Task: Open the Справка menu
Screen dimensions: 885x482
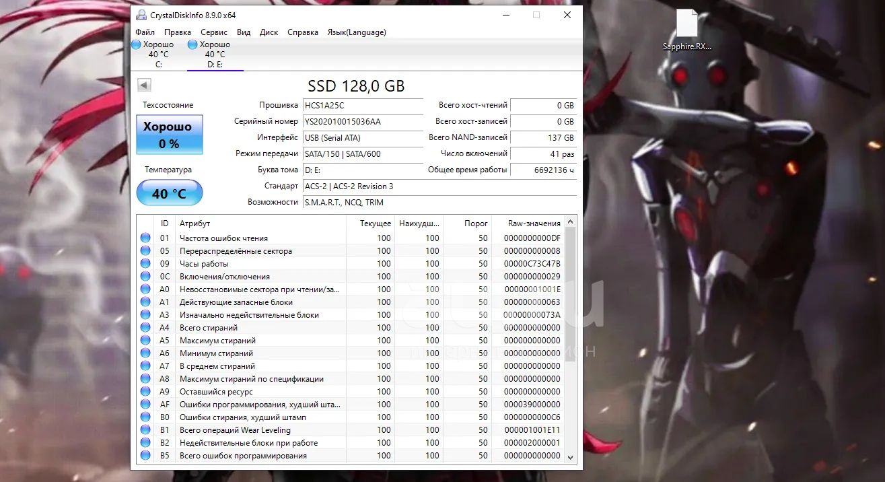Action: point(303,32)
